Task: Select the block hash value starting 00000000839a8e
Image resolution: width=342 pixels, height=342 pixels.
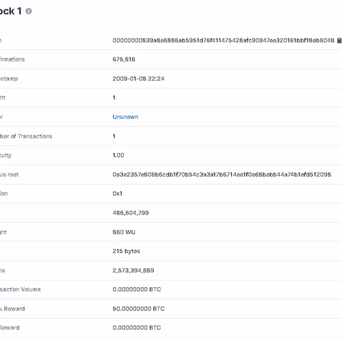Action: point(224,40)
